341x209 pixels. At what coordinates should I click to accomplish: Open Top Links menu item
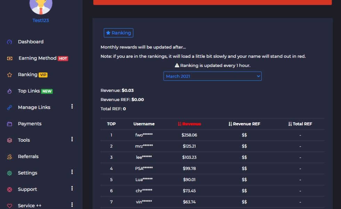click(x=29, y=91)
